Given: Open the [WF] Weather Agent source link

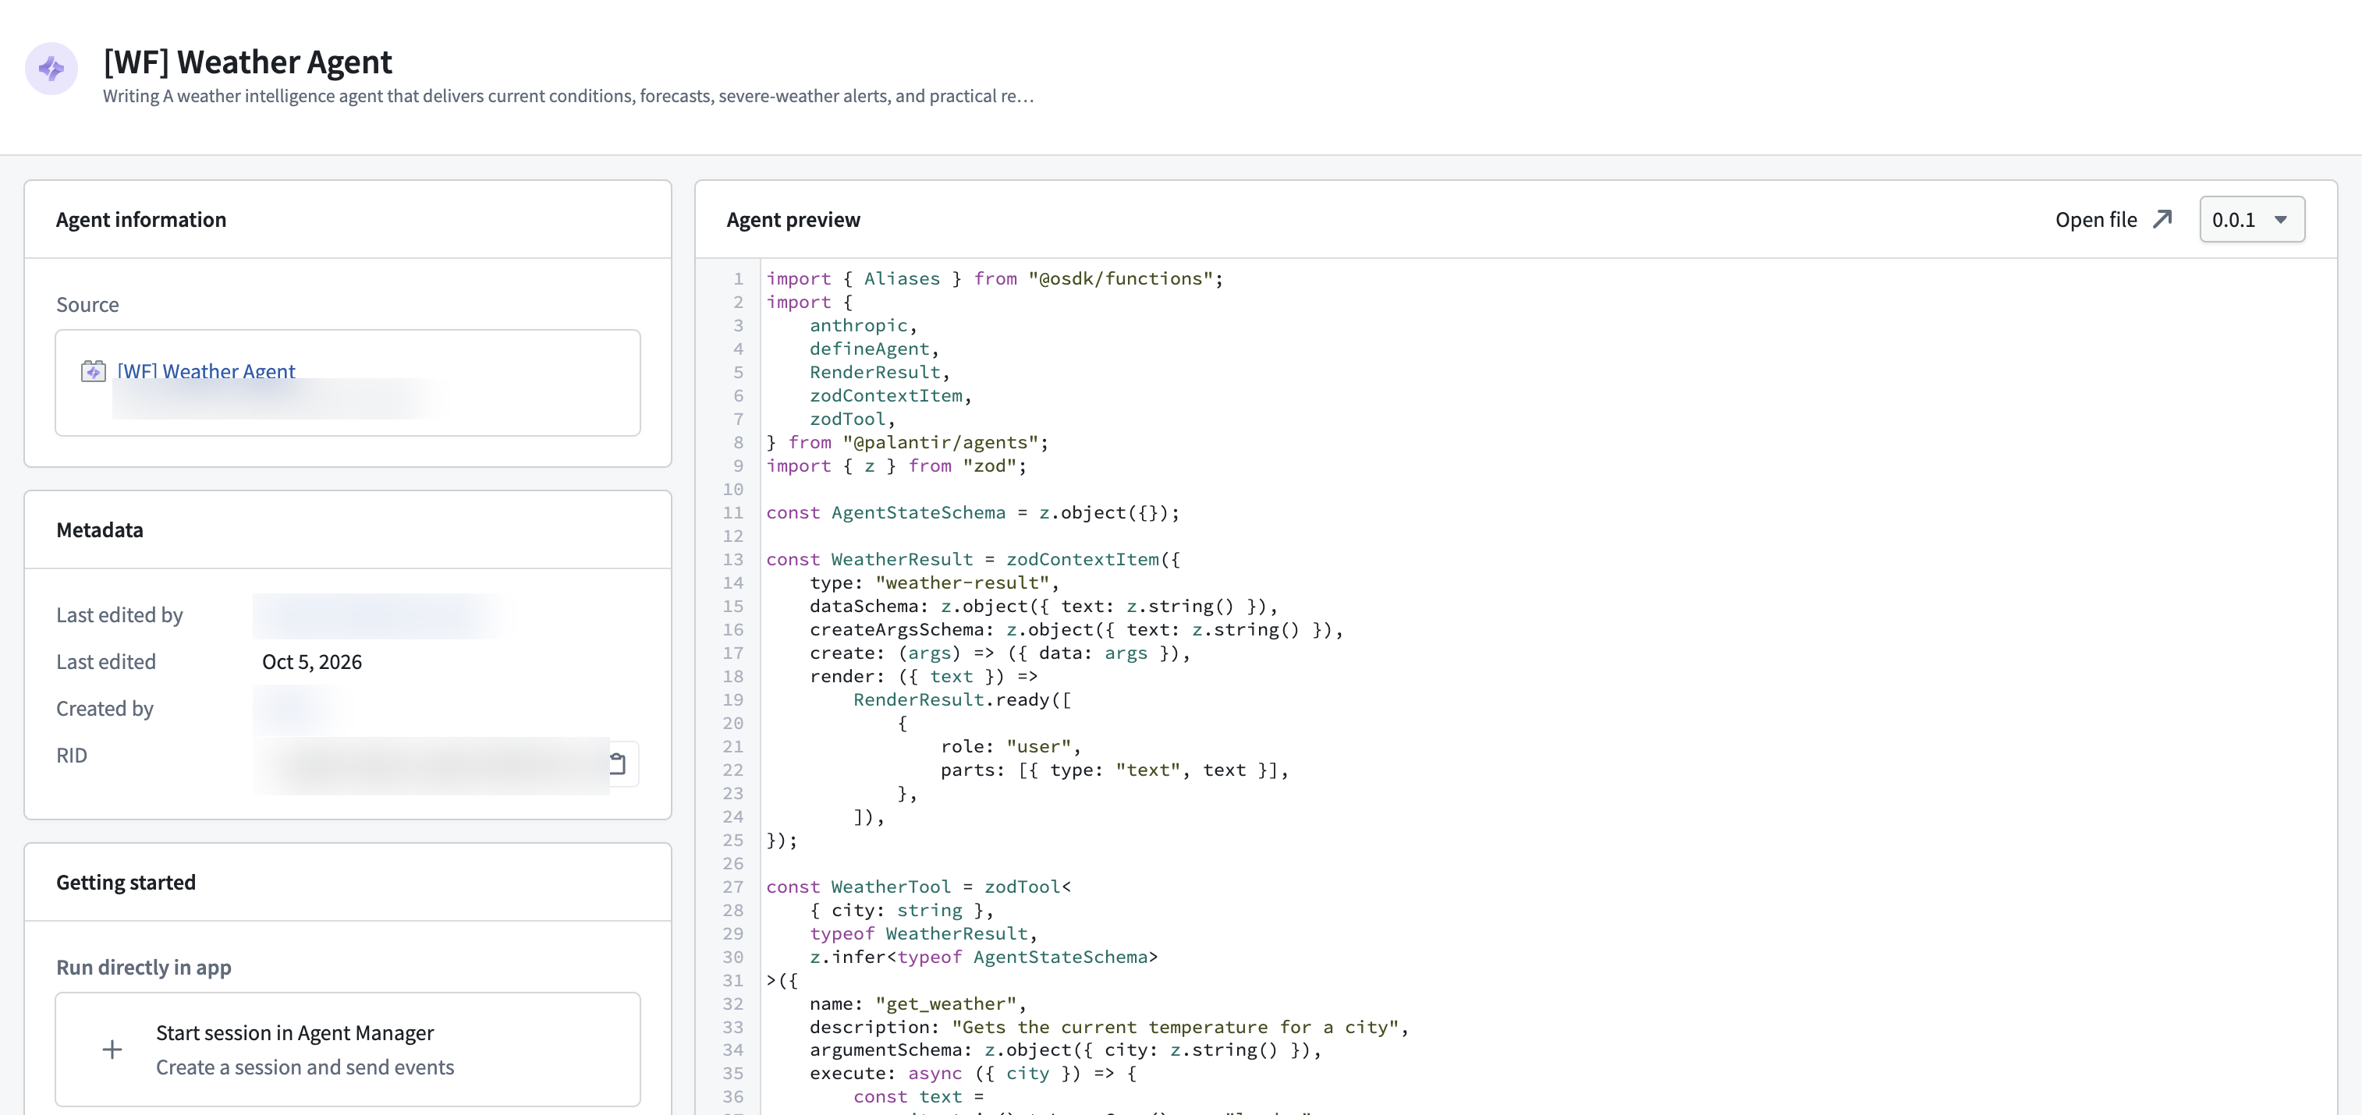Looking at the screenshot, I should tap(206, 371).
